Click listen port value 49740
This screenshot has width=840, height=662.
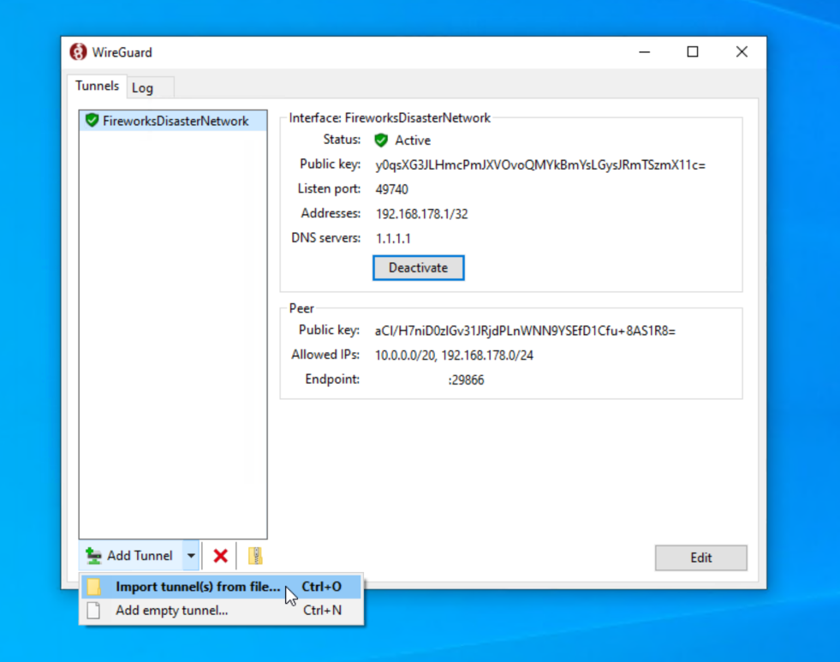[x=391, y=189]
